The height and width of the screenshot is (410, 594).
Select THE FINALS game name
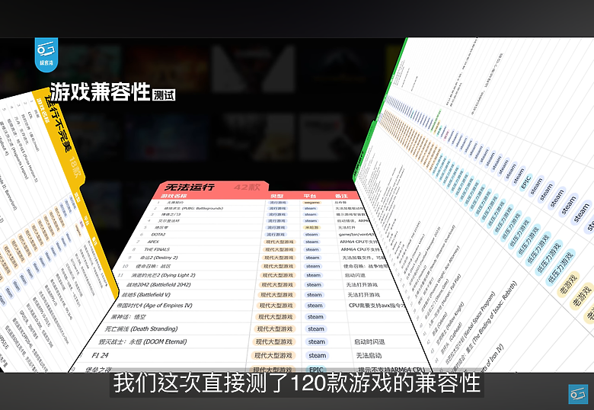[156, 249]
